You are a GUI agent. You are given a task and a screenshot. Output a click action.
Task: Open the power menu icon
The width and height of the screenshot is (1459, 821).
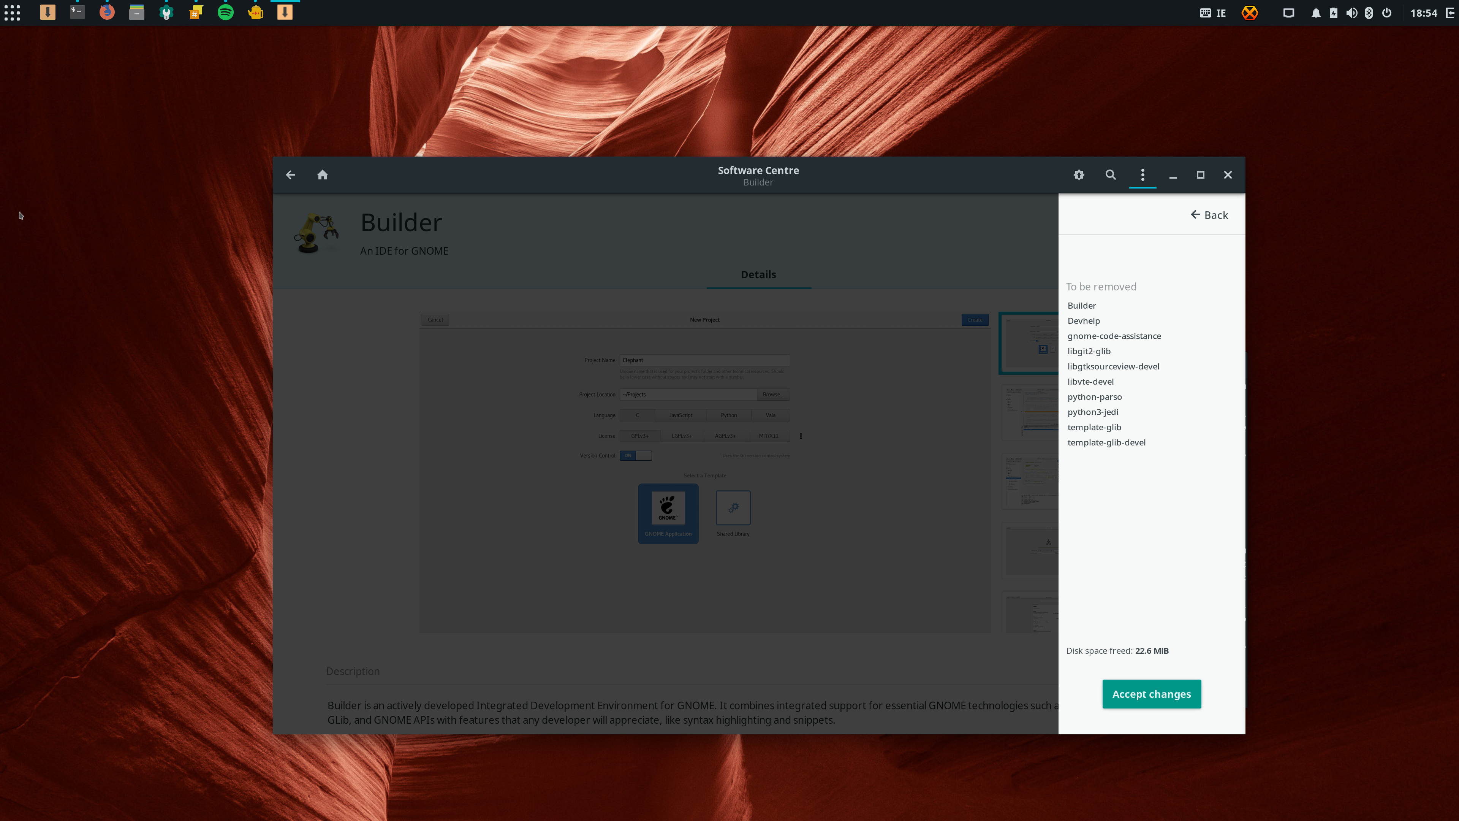pyautogui.click(x=1386, y=13)
